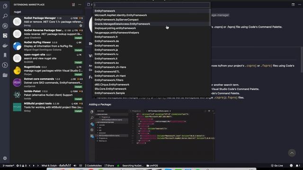Screen dimensions: 303x170
Task: Install NuGet Reverse Package Search extension
Action: tap(78, 38)
